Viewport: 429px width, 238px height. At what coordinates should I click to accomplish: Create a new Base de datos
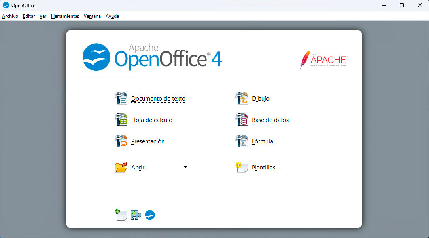coord(270,120)
